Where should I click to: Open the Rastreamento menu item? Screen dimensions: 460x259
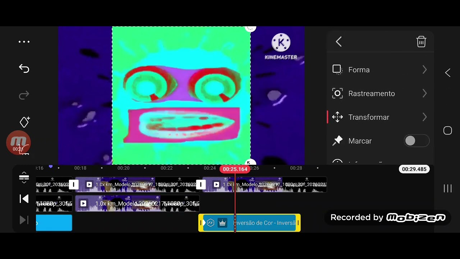click(x=380, y=94)
